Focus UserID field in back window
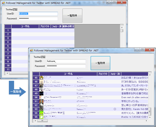 (x=38, y=14)
